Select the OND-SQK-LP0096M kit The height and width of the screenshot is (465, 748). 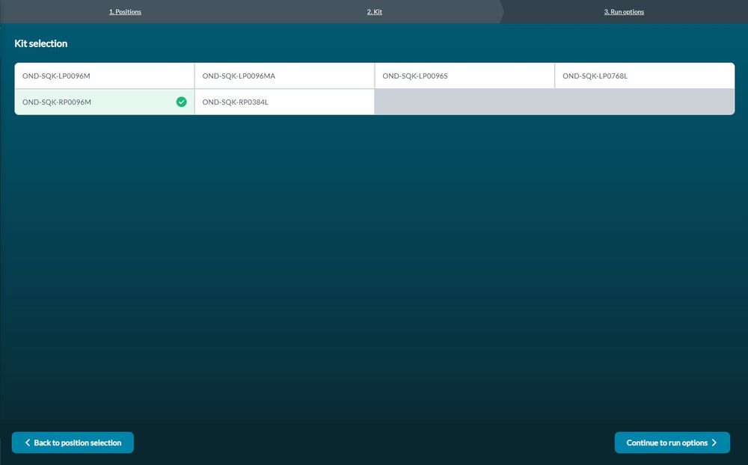tap(105, 76)
